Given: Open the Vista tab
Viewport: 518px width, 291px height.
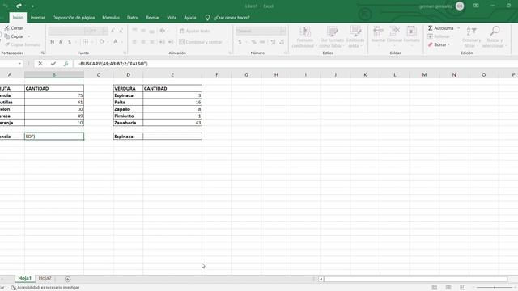Looking at the screenshot, I should pyautogui.click(x=172, y=18).
